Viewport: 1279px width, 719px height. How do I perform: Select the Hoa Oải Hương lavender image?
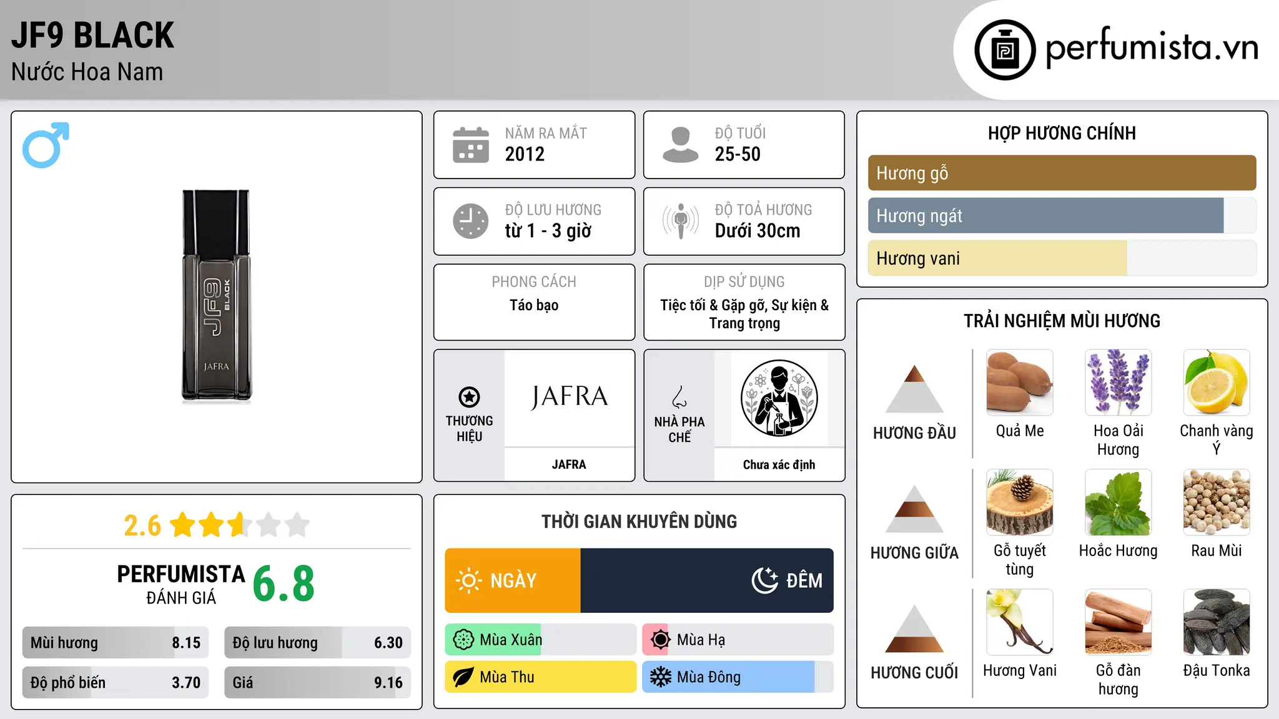(1118, 383)
